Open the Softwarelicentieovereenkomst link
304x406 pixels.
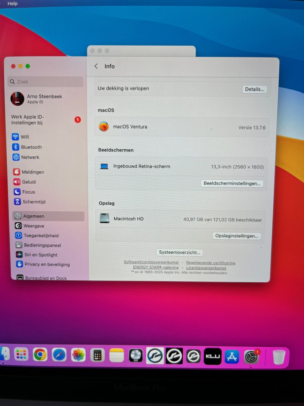click(151, 262)
